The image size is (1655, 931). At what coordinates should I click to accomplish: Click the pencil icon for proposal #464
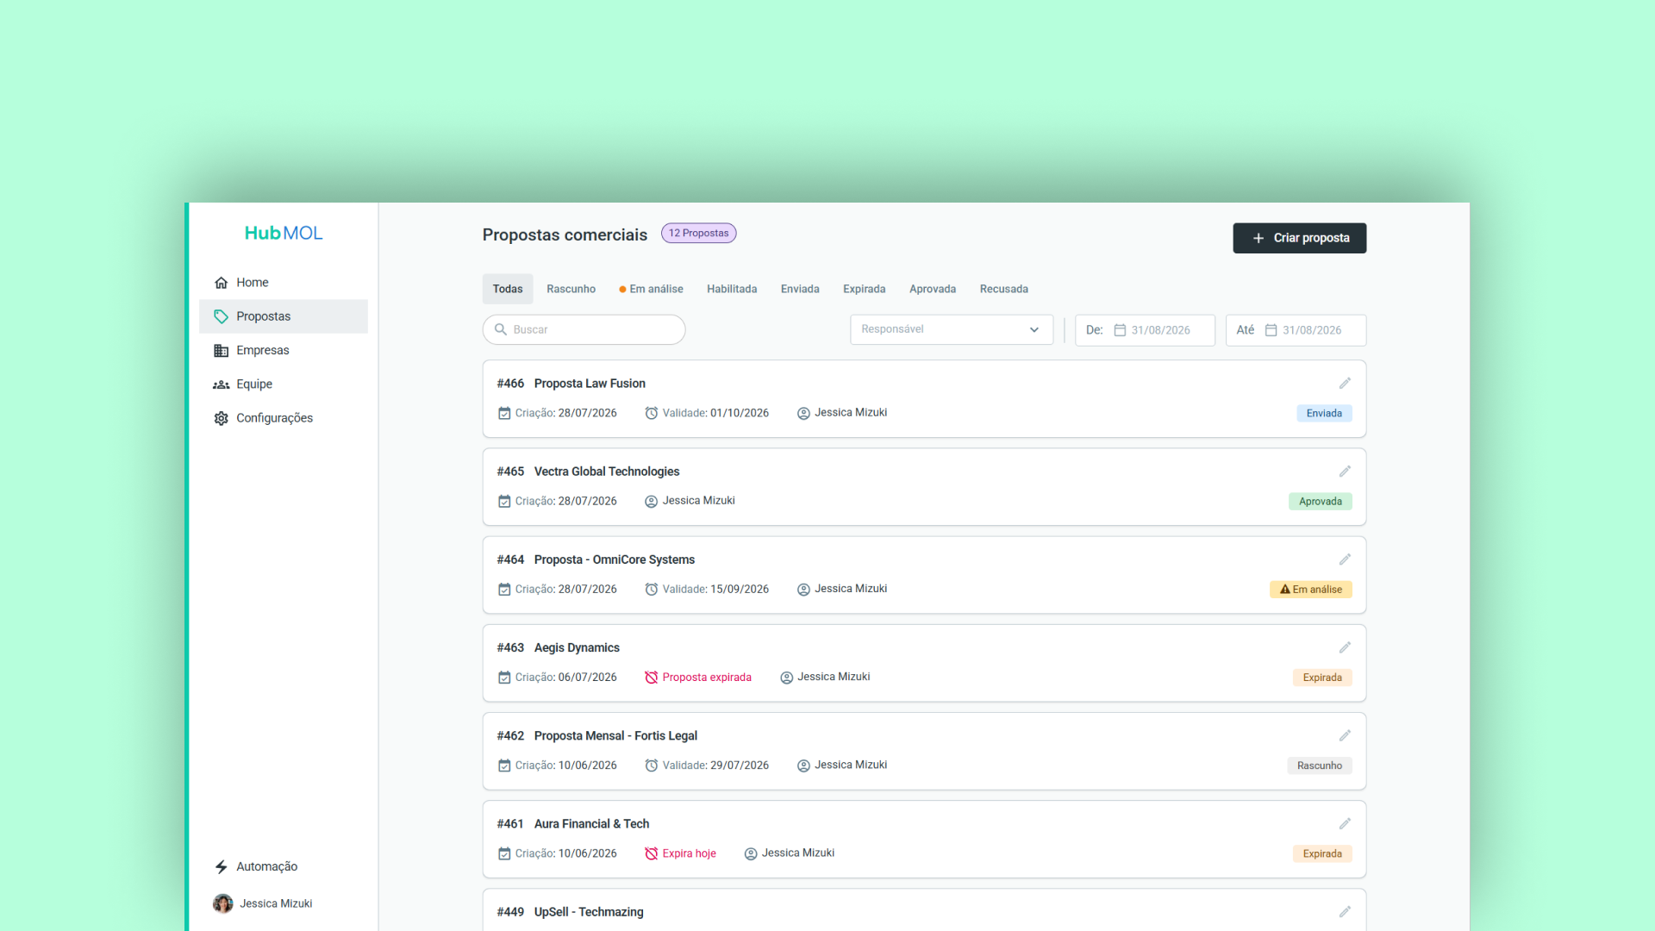1345,559
